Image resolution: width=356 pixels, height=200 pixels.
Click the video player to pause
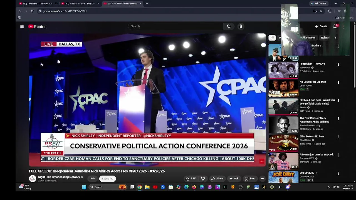147,100
